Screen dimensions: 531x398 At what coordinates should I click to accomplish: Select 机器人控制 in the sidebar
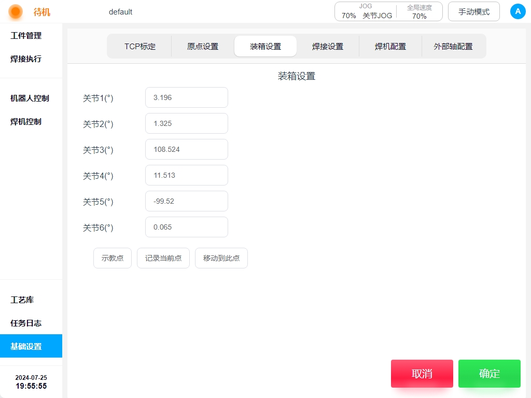pos(30,98)
